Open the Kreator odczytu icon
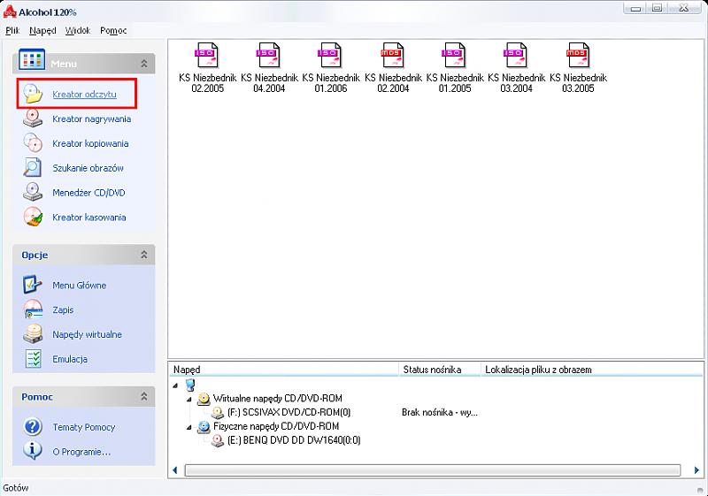Image resolution: width=708 pixels, height=496 pixels. [x=33, y=94]
